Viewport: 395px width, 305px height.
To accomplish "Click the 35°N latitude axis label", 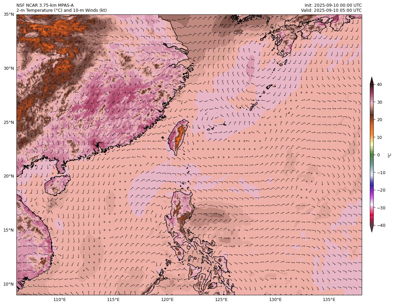I will pos(9,14).
